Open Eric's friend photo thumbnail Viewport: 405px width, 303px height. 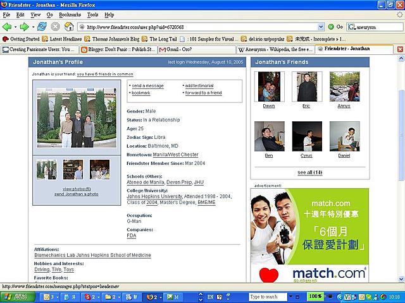(306, 86)
